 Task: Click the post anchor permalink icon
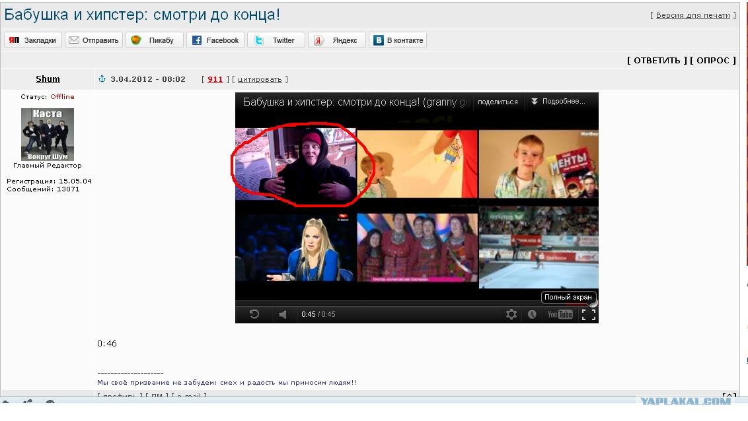click(102, 79)
